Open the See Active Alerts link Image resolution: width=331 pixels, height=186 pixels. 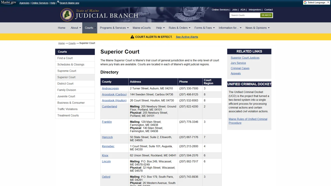point(187,37)
